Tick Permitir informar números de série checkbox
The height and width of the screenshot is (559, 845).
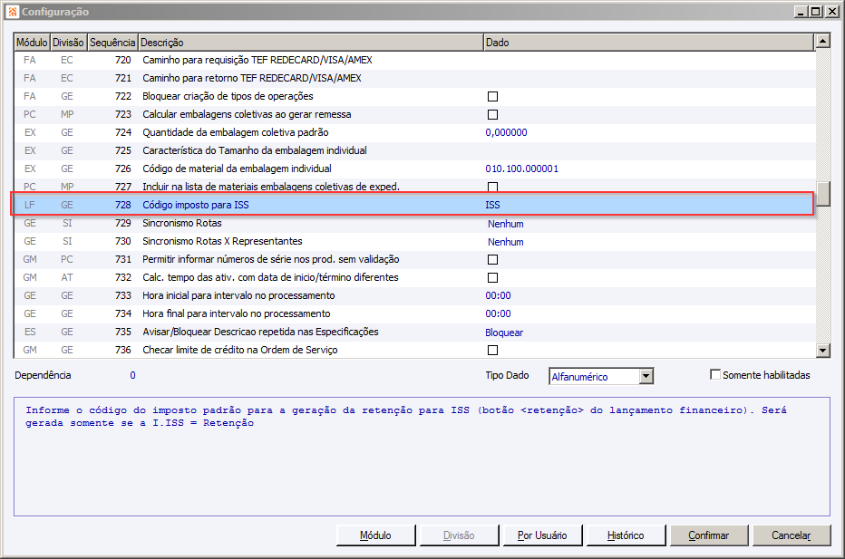click(x=492, y=260)
